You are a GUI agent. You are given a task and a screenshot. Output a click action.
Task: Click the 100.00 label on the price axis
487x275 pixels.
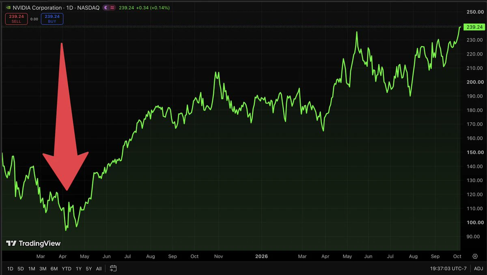click(475, 222)
